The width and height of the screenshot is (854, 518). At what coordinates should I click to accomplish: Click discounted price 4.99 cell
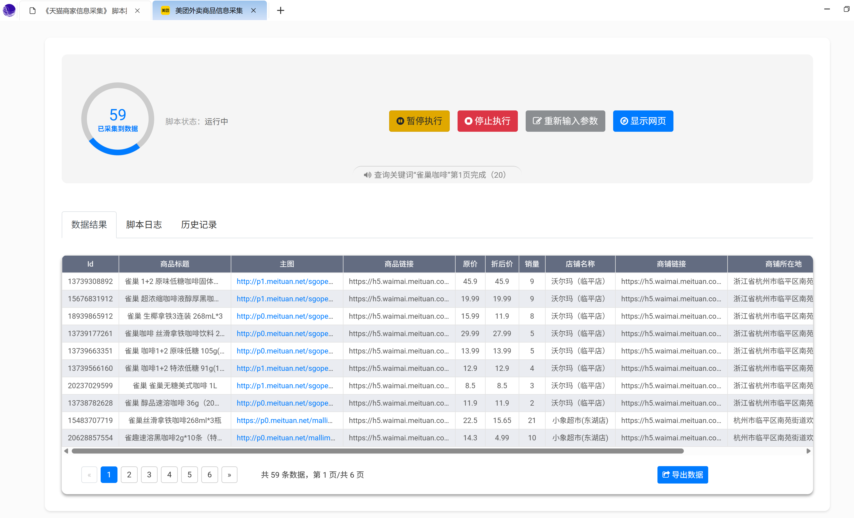[x=502, y=438]
